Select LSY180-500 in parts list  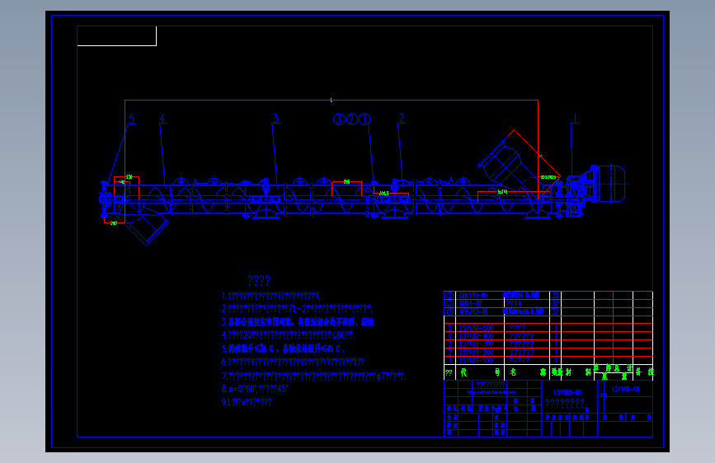(x=477, y=328)
